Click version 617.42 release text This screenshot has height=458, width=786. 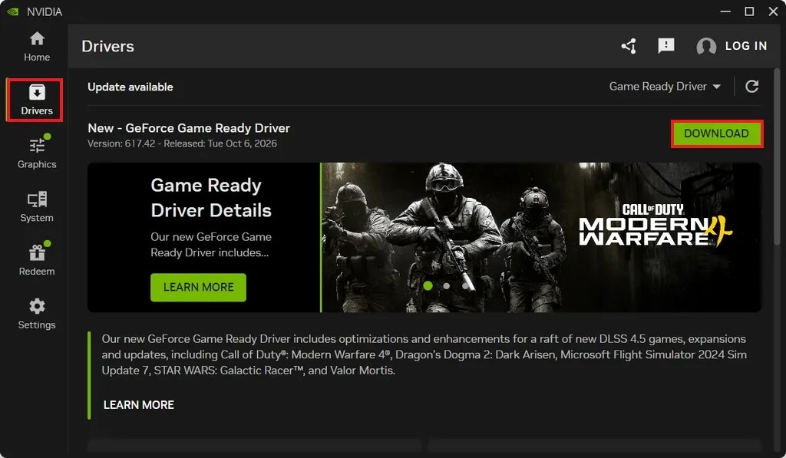(182, 143)
